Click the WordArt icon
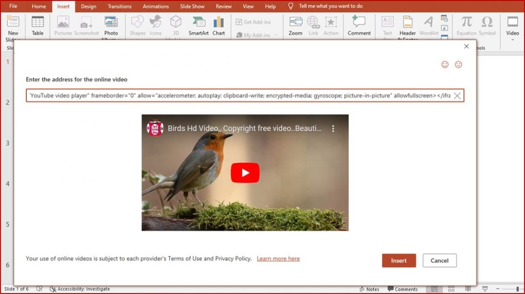The image size is (525, 294). coord(428,25)
